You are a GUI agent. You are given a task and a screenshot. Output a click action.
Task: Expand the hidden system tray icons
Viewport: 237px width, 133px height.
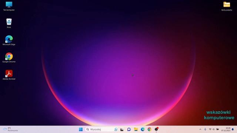click(x=200, y=129)
